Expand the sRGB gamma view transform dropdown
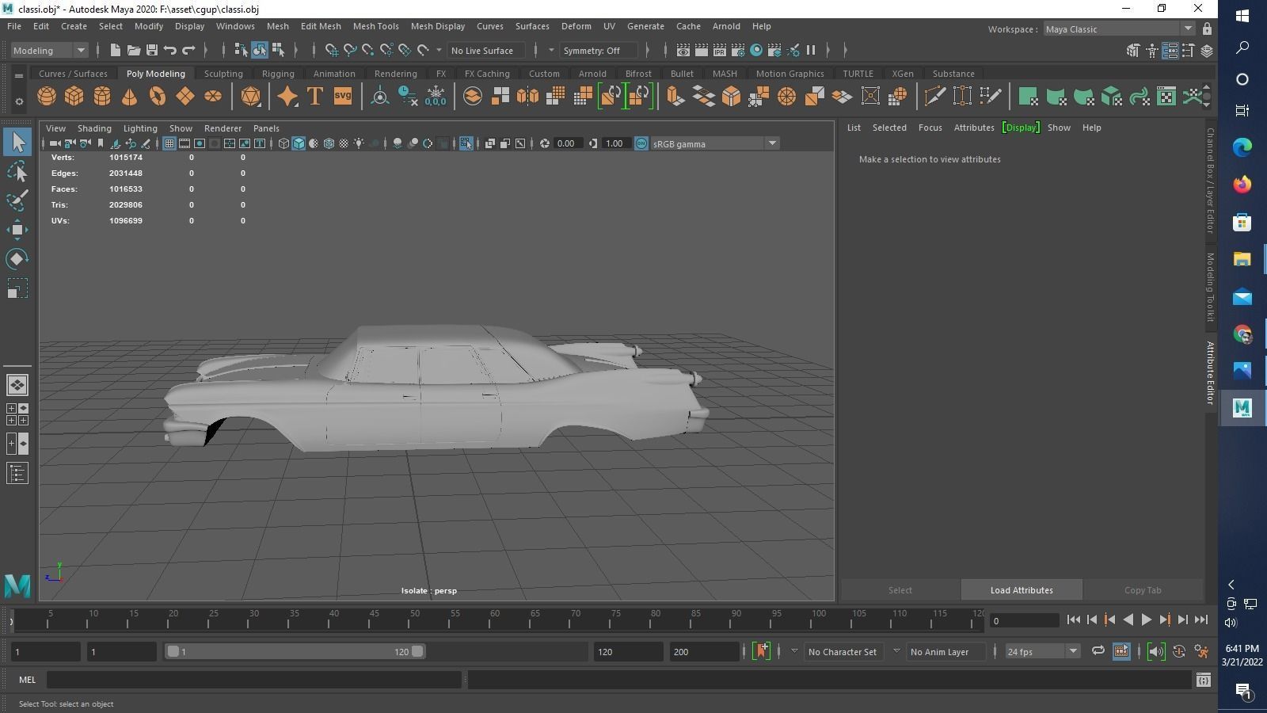 tap(772, 143)
